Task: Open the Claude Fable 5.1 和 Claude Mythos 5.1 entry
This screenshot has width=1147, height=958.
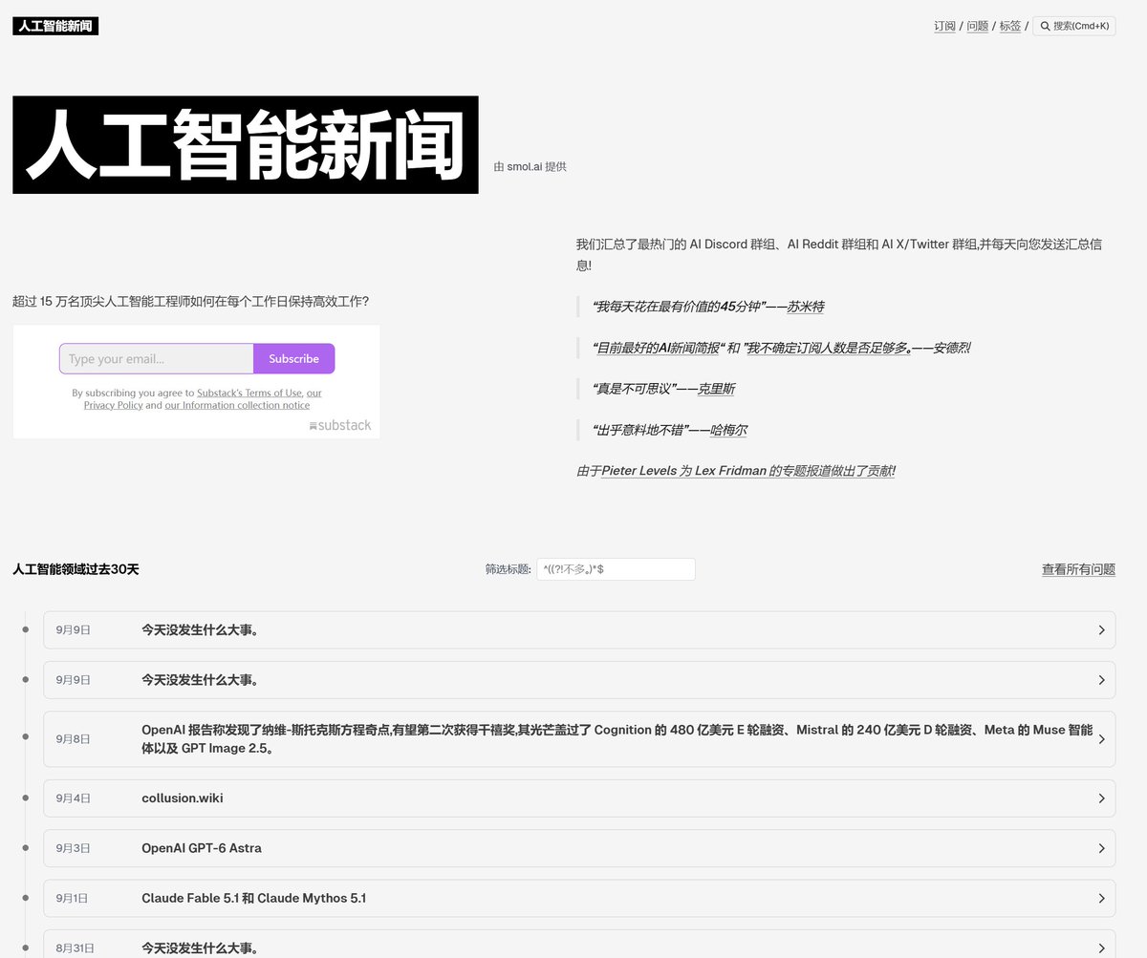Action: coord(579,899)
